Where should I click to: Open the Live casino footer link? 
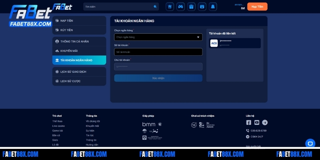[58, 126]
